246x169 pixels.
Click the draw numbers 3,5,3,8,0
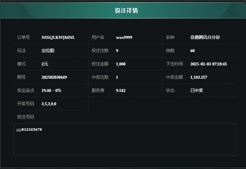click(x=49, y=104)
